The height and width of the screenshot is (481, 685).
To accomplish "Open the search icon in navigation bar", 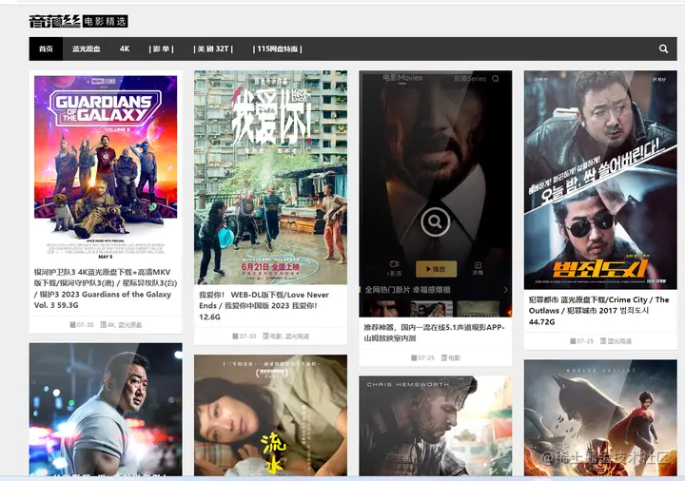I will point(663,48).
